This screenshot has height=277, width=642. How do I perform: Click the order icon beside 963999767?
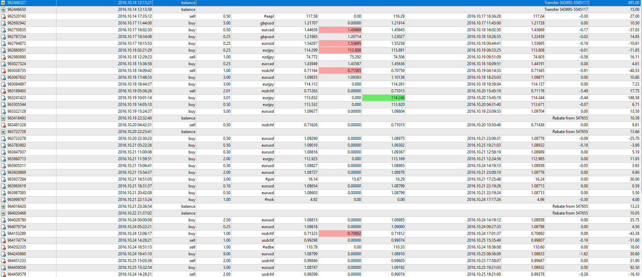(x=3, y=200)
